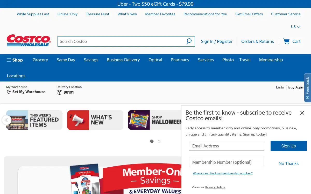Click Recommendations for You
Viewport: 311px width, 194px height.
click(205, 14)
